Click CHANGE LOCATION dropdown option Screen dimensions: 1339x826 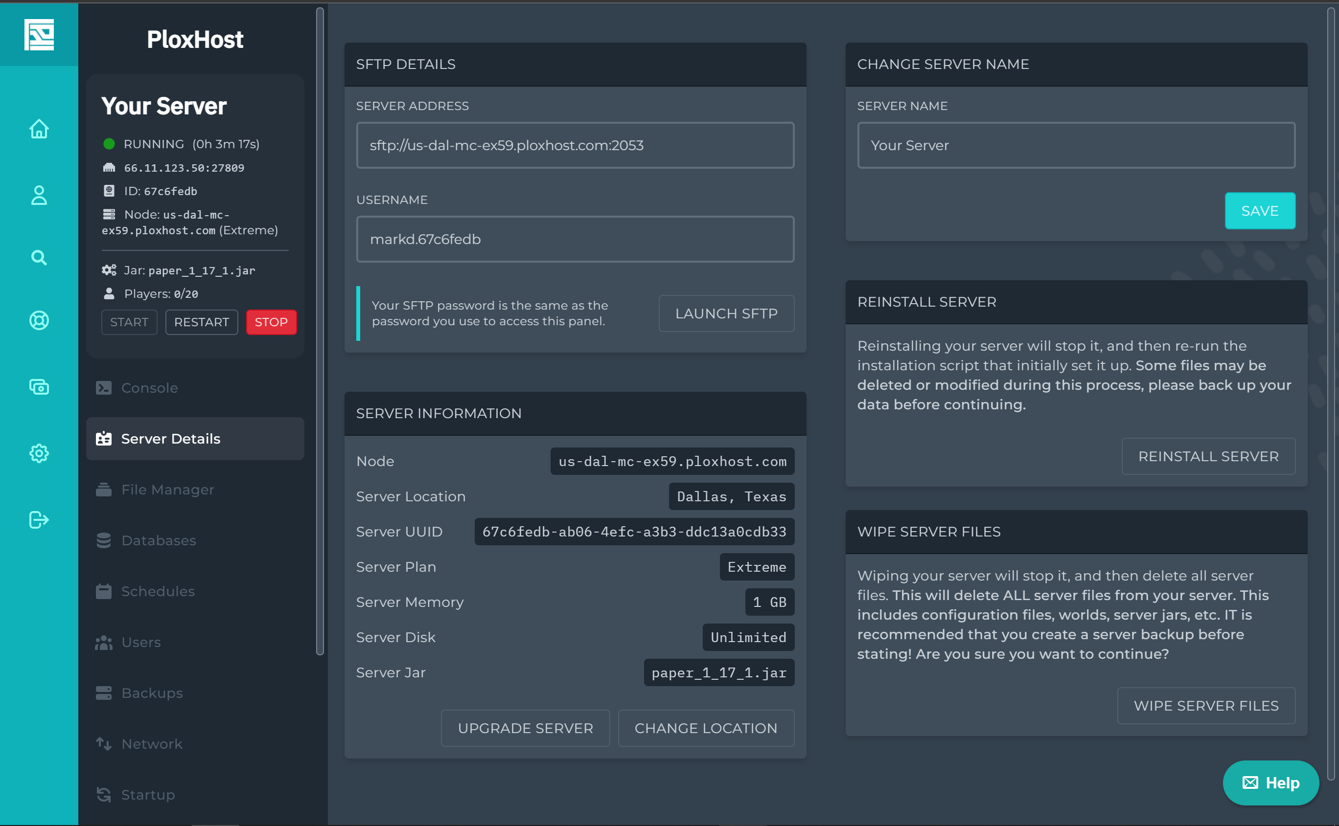[706, 728]
